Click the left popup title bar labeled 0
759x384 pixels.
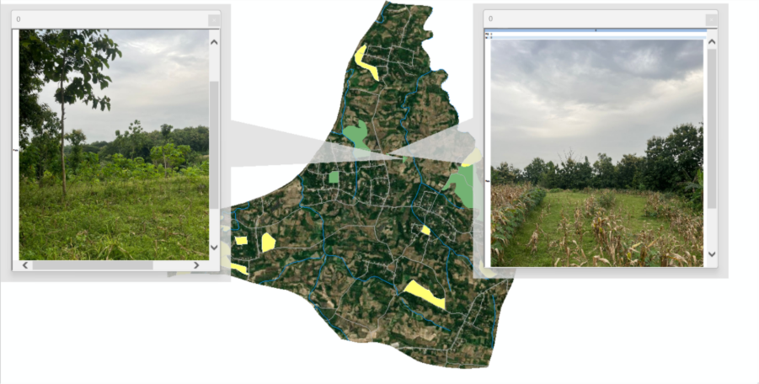coord(110,19)
